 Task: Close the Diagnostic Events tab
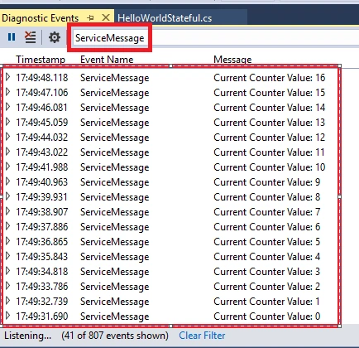106,18
